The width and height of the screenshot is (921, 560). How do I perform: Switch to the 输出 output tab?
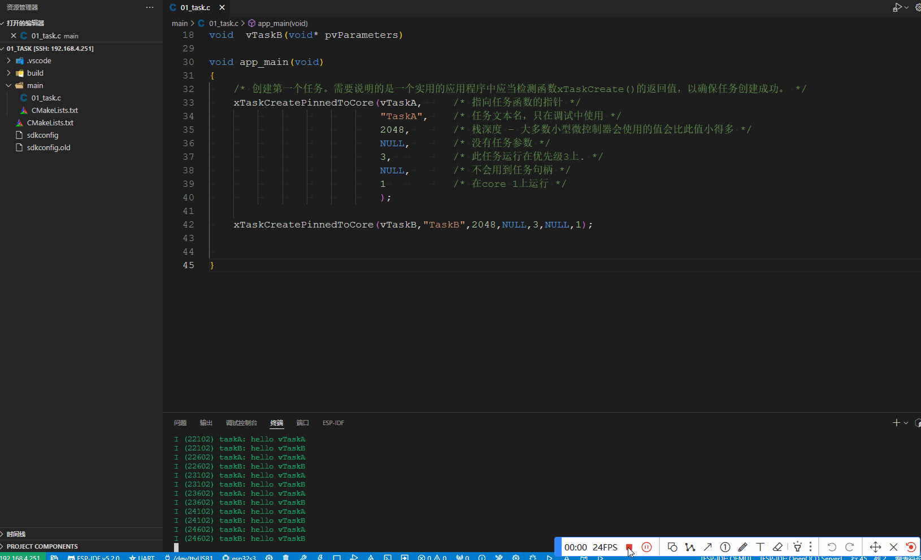coord(206,423)
